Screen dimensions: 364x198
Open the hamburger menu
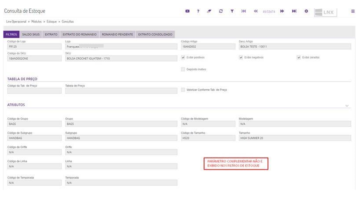tap(353, 11)
